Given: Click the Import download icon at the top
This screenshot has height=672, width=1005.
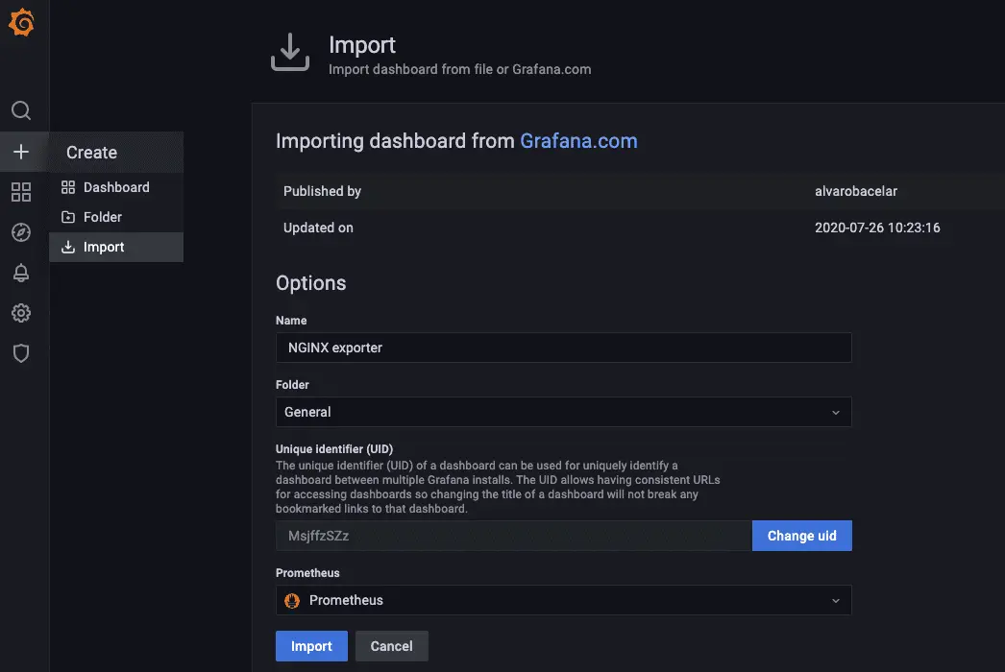Looking at the screenshot, I should [289, 52].
